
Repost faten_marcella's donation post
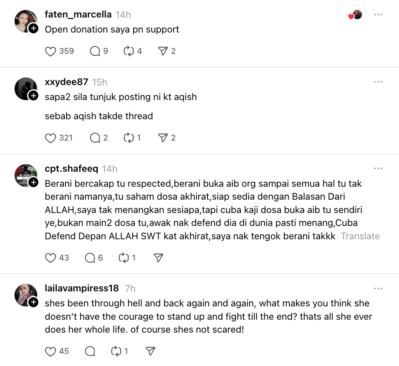click(128, 51)
